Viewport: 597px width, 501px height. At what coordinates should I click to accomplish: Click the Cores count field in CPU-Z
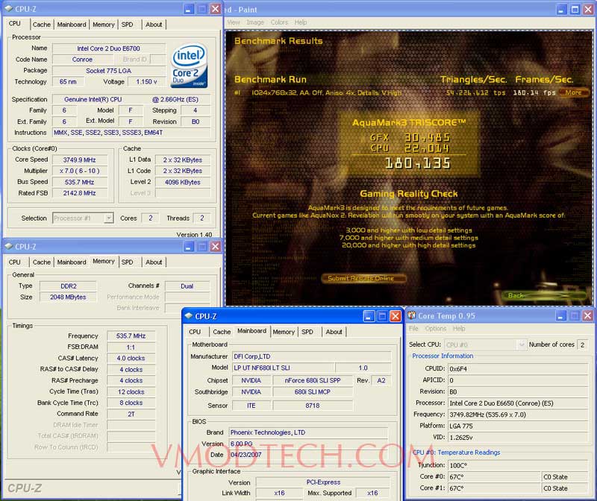pyautogui.click(x=151, y=218)
